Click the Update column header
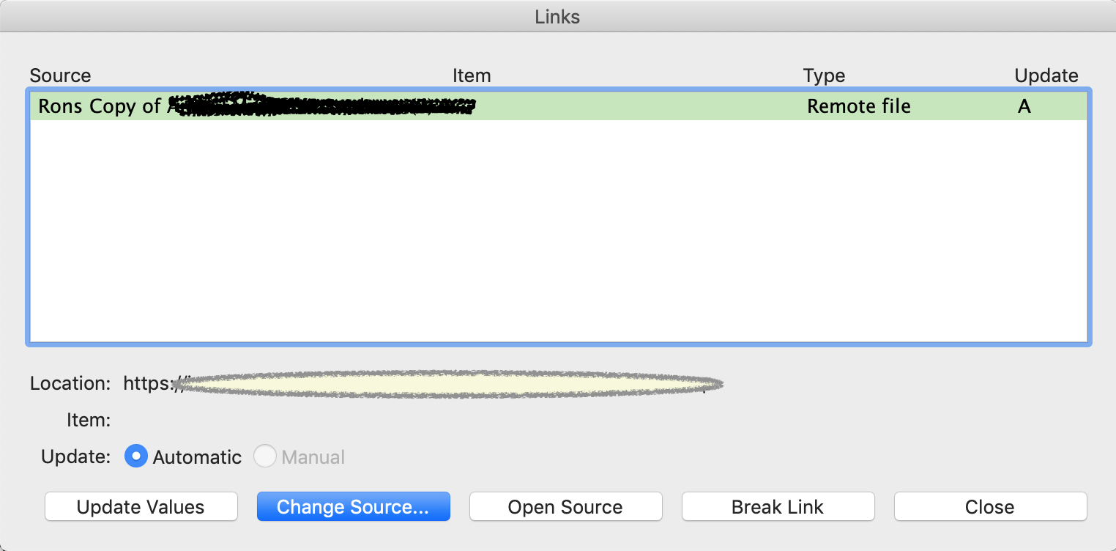1116x551 pixels. click(x=1046, y=75)
